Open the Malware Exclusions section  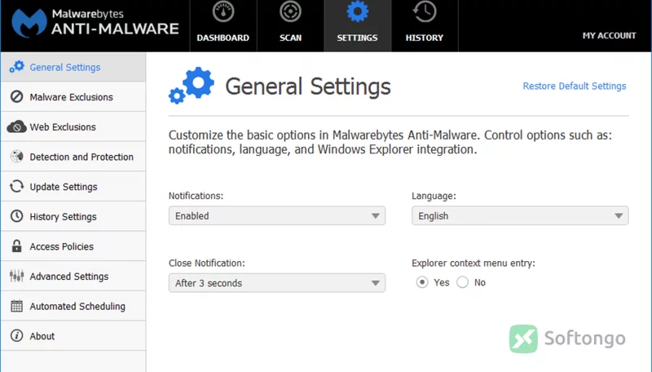(73, 97)
